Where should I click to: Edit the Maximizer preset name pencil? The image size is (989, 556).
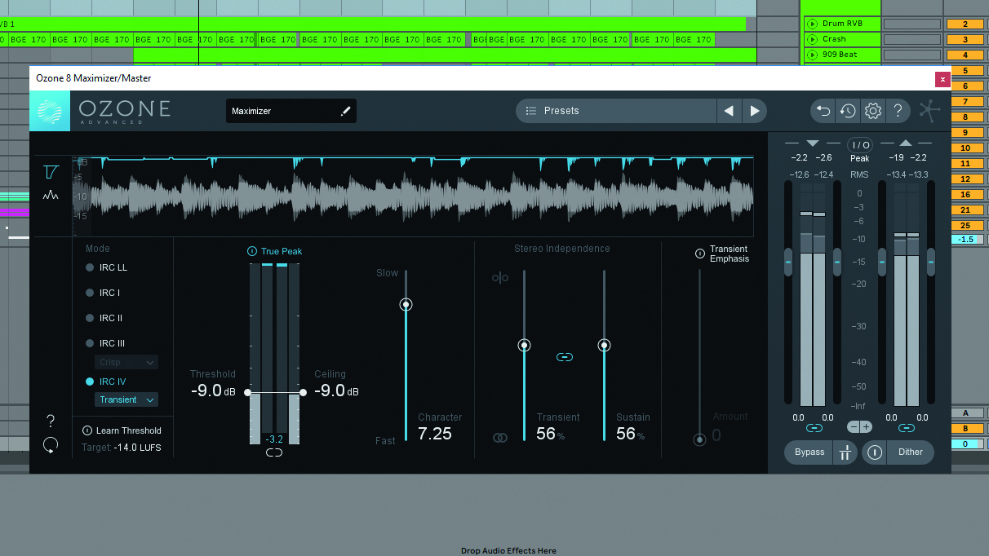(x=346, y=111)
